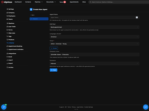Open Archive in the sidebar
This screenshot has width=149, height=111.
[10, 67]
